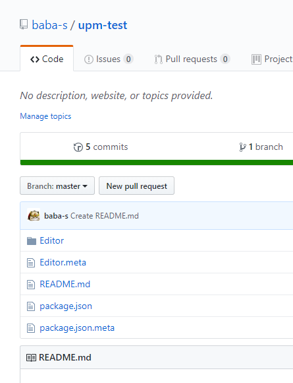Open the Editor folder

click(x=51, y=240)
